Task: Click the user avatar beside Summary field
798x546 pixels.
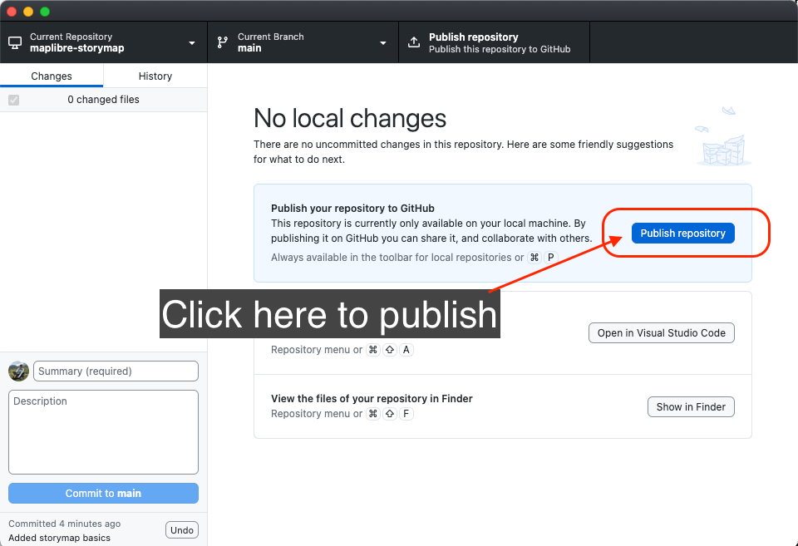Action: tap(18, 371)
